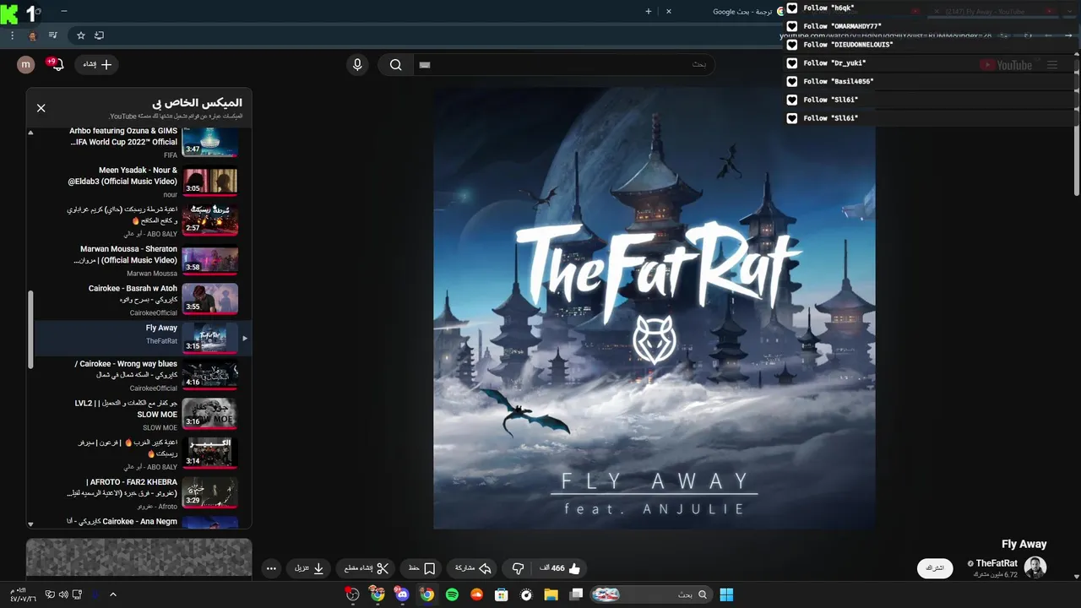Screen dimensions: 1081x608
Task: Subscribe to TheFatRat channel
Action: (x=935, y=568)
